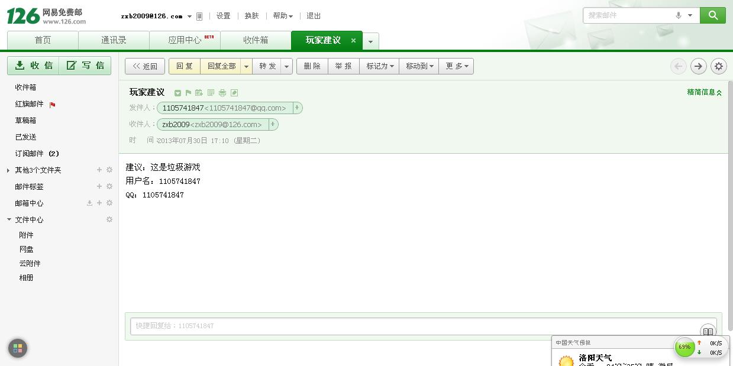Screen dimensions: 733x366
Task: Open the 更多 dropdown
Action: point(456,66)
